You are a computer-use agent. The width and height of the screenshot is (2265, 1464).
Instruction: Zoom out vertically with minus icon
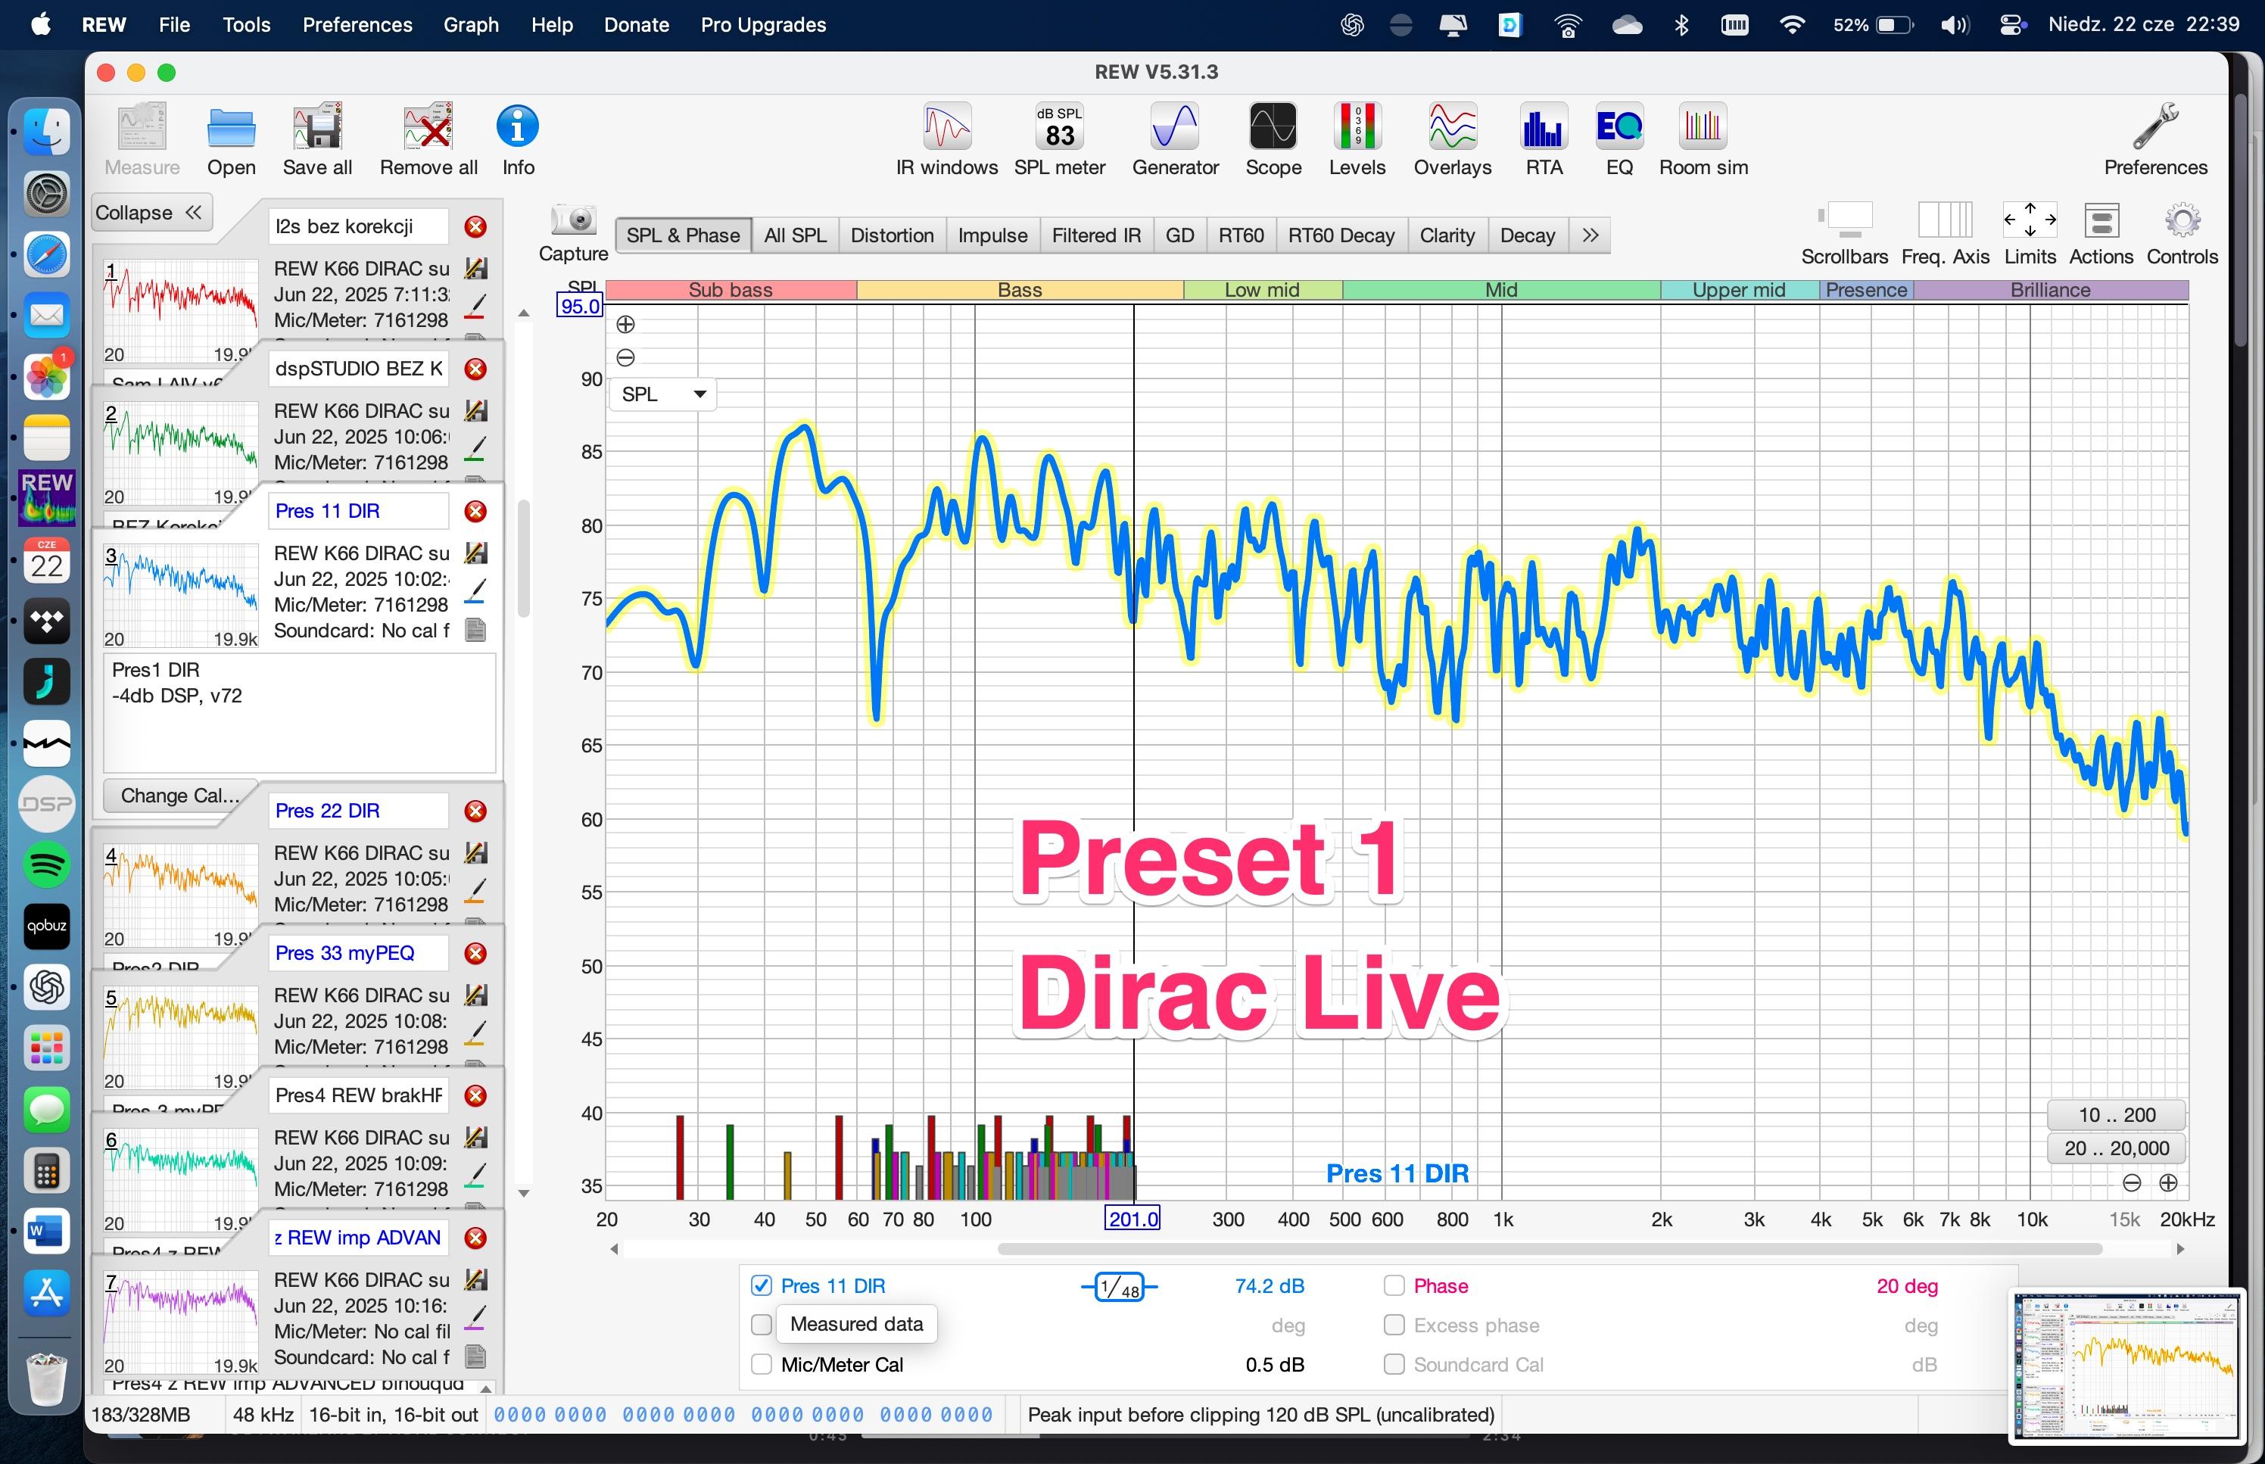point(625,357)
